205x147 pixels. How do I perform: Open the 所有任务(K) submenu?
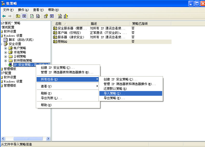(x=67, y=79)
